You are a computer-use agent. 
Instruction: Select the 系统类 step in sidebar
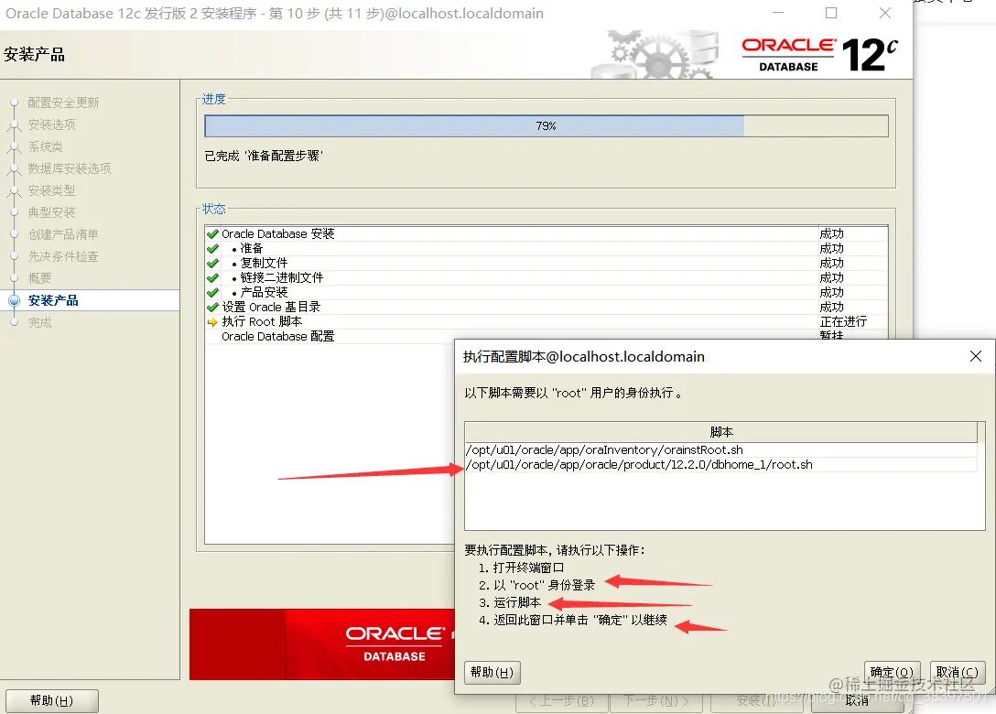click(x=45, y=146)
